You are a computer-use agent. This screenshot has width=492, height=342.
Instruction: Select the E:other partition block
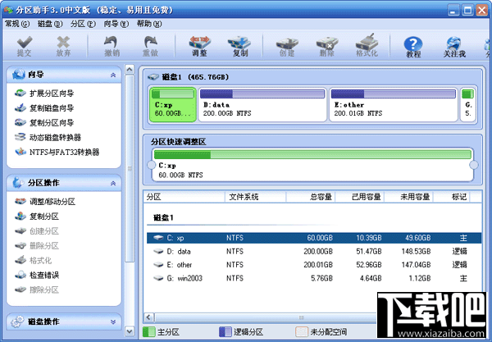point(394,104)
